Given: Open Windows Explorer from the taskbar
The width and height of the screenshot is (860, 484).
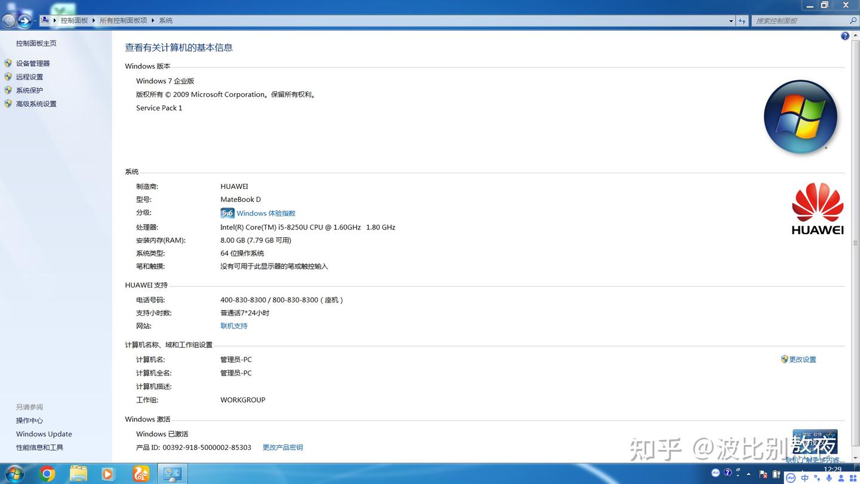Looking at the screenshot, I should point(78,474).
